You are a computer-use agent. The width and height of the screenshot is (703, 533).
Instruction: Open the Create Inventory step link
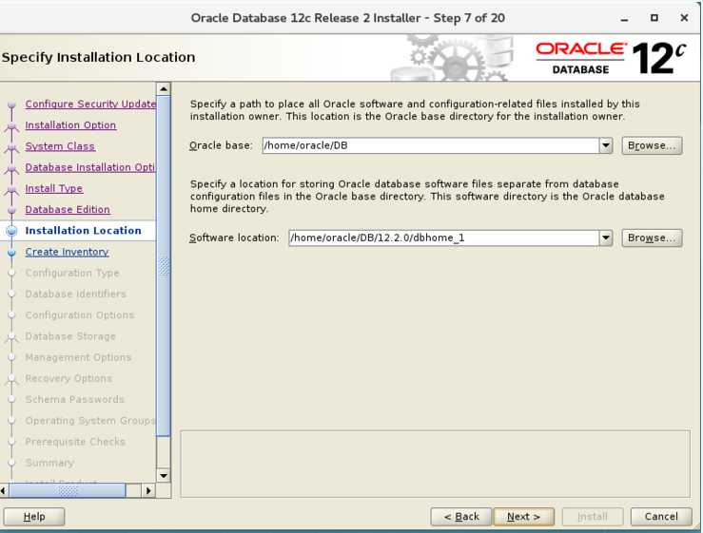point(67,252)
